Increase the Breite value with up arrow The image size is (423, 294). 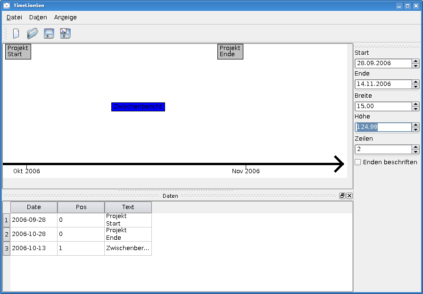click(415, 104)
